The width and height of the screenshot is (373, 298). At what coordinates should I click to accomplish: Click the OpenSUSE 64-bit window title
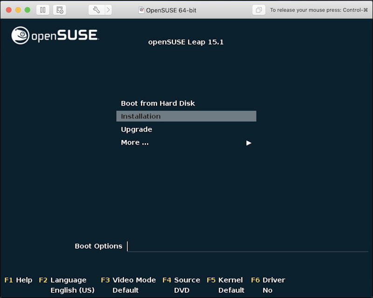pos(171,10)
